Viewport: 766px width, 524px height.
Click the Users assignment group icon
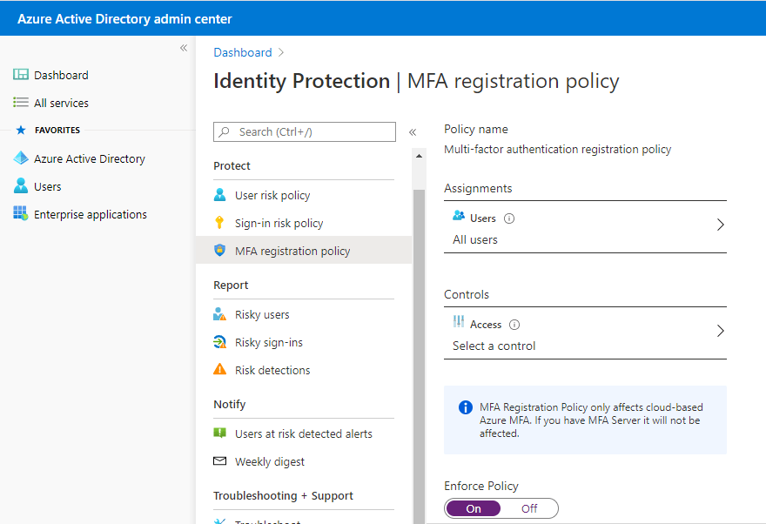(x=459, y=215)
